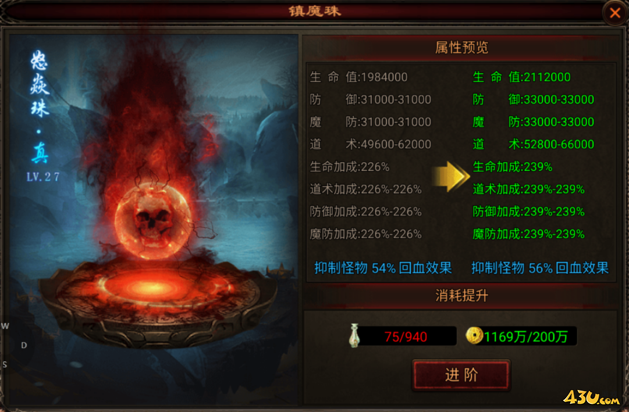Click the flaming skull orb
Image resolution: width=629 pixels, height=412 pixels.
click(x=152, y=221)
